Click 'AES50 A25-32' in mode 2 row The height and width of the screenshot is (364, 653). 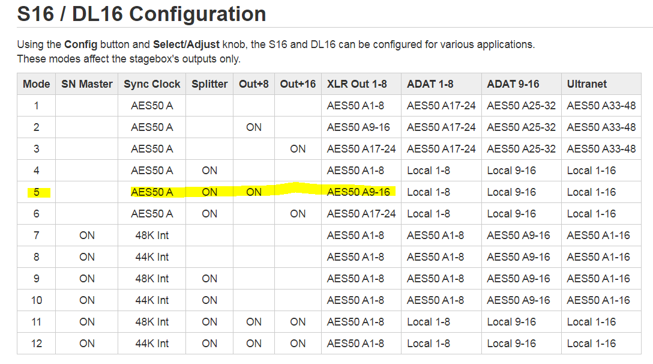(x=522, y=127)
